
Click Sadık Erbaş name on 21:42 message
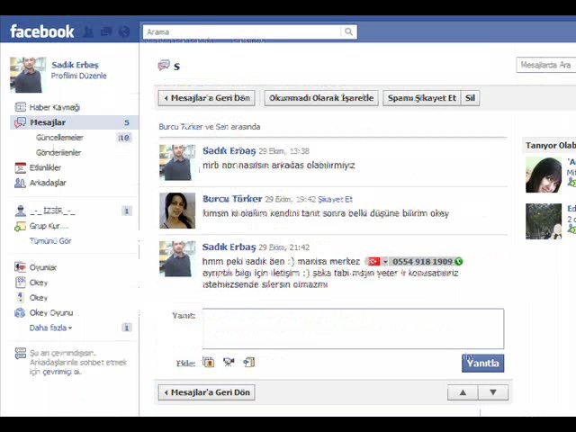229,247
